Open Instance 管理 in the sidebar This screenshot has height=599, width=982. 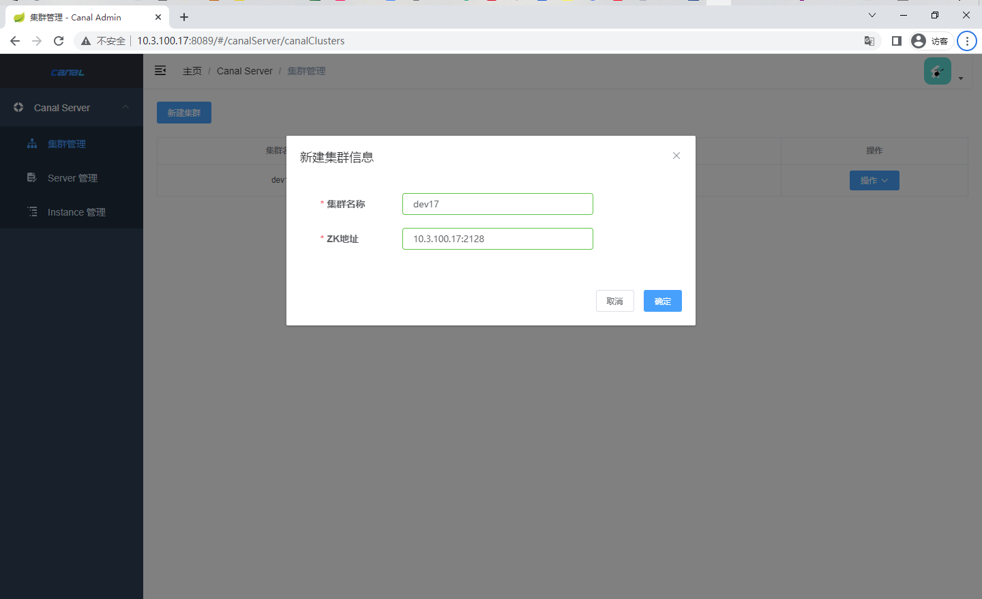coord(76,212)
